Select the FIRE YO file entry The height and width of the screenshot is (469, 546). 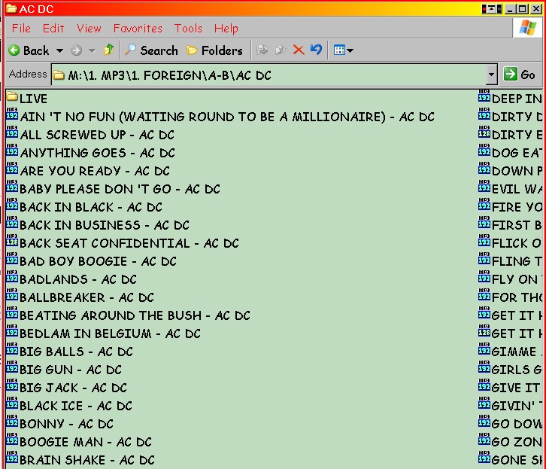[x=510, y=207]
